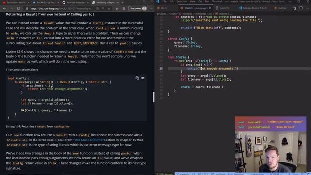311x175 pixels.
Task: Split the VS Code editor right
Action: pyautogui.click(x=301, y=8)
